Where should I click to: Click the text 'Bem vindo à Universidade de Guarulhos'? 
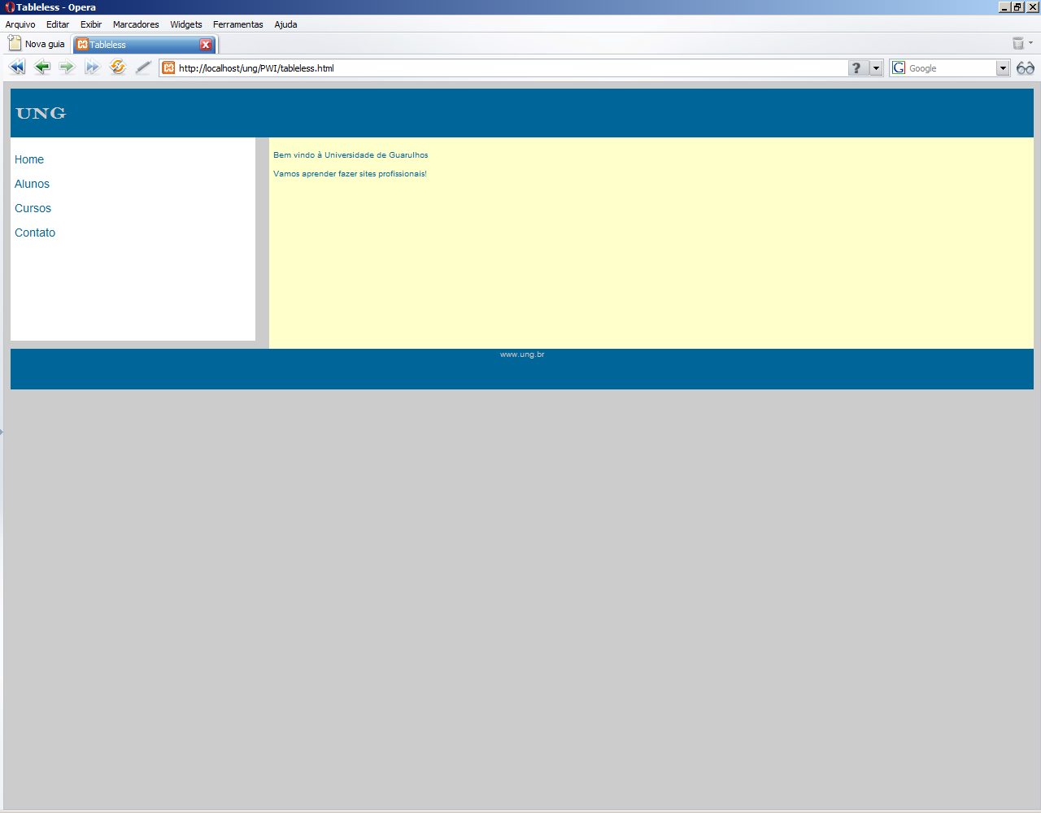click(x=351, y=154)
